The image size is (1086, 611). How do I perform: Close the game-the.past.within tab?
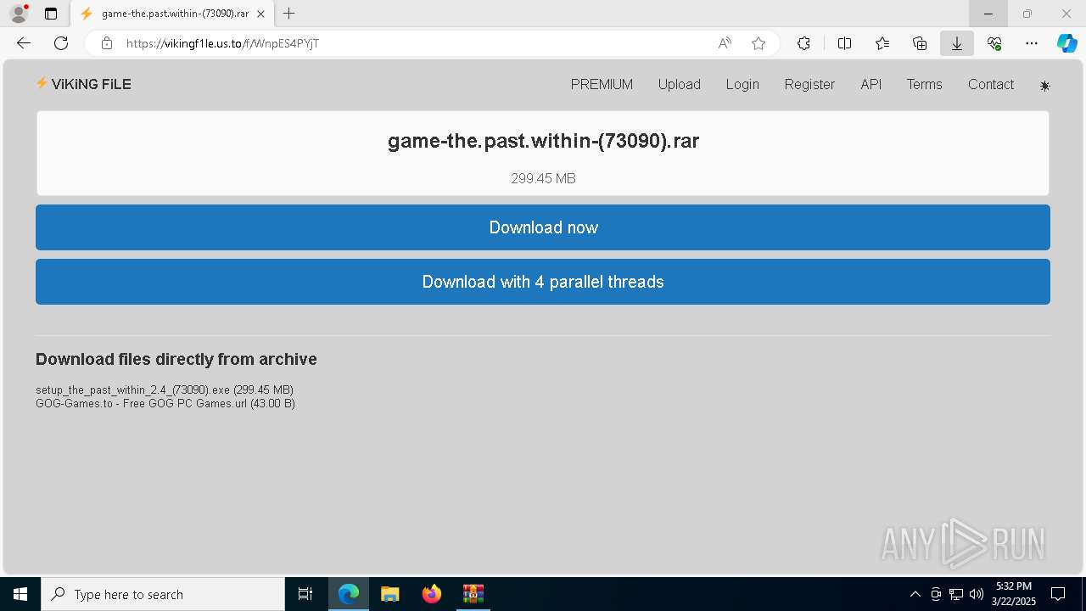260,14
